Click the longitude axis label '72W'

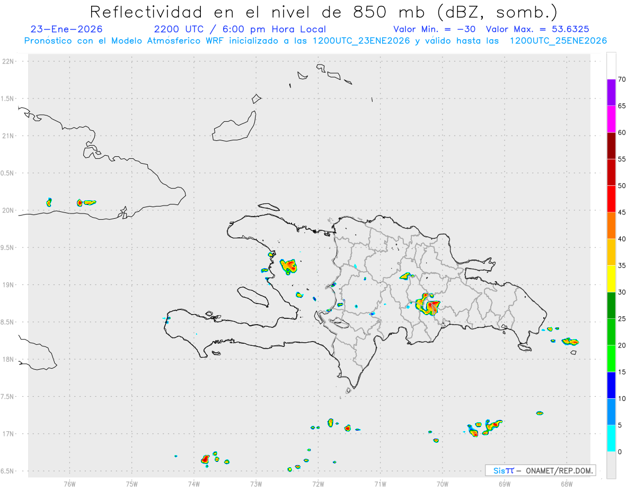[318, 483]
